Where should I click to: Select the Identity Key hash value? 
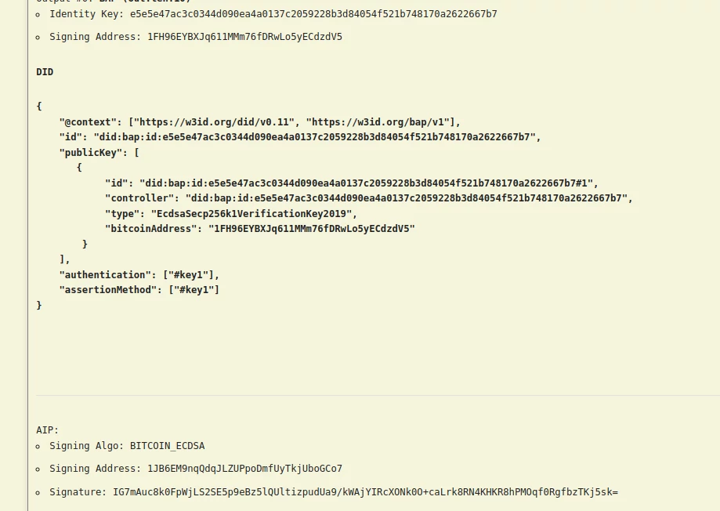313,14
